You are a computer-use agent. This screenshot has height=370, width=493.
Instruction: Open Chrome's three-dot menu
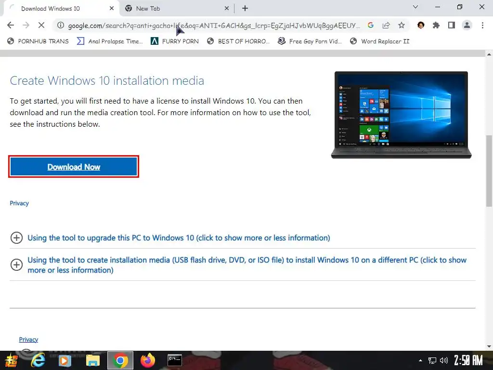coord(482,25)
